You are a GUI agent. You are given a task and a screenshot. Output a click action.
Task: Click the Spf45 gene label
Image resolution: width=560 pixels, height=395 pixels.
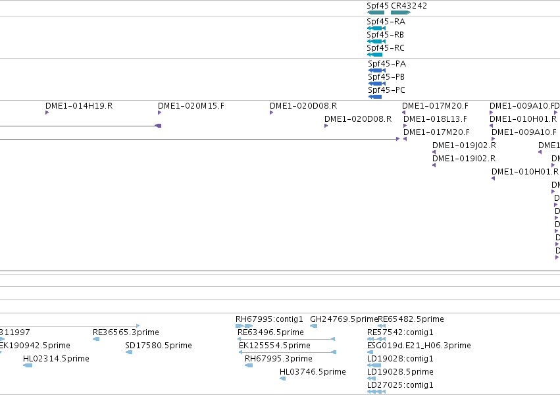click(378, 6)
